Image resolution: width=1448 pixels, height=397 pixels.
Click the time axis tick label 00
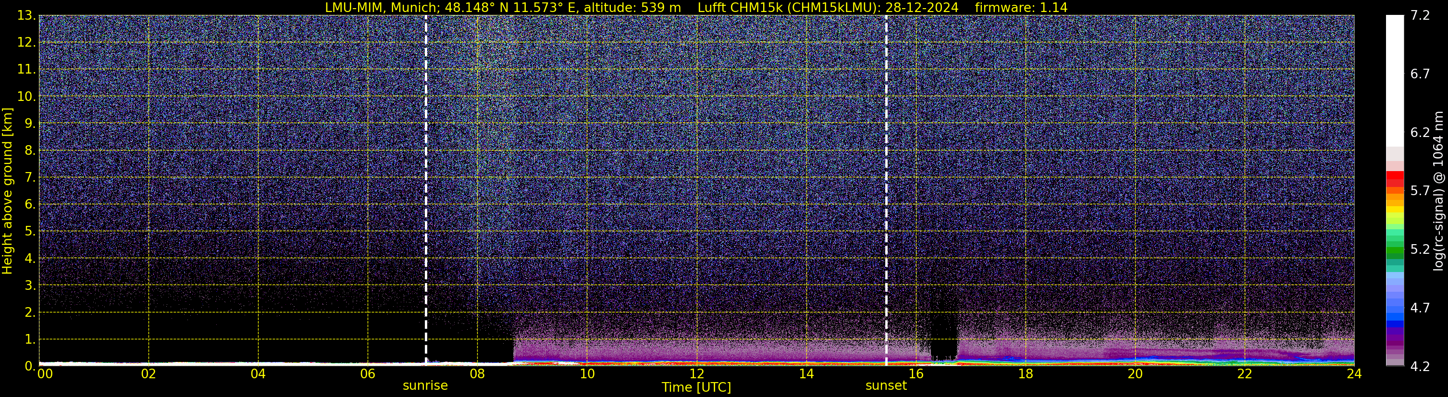point(45,374)
